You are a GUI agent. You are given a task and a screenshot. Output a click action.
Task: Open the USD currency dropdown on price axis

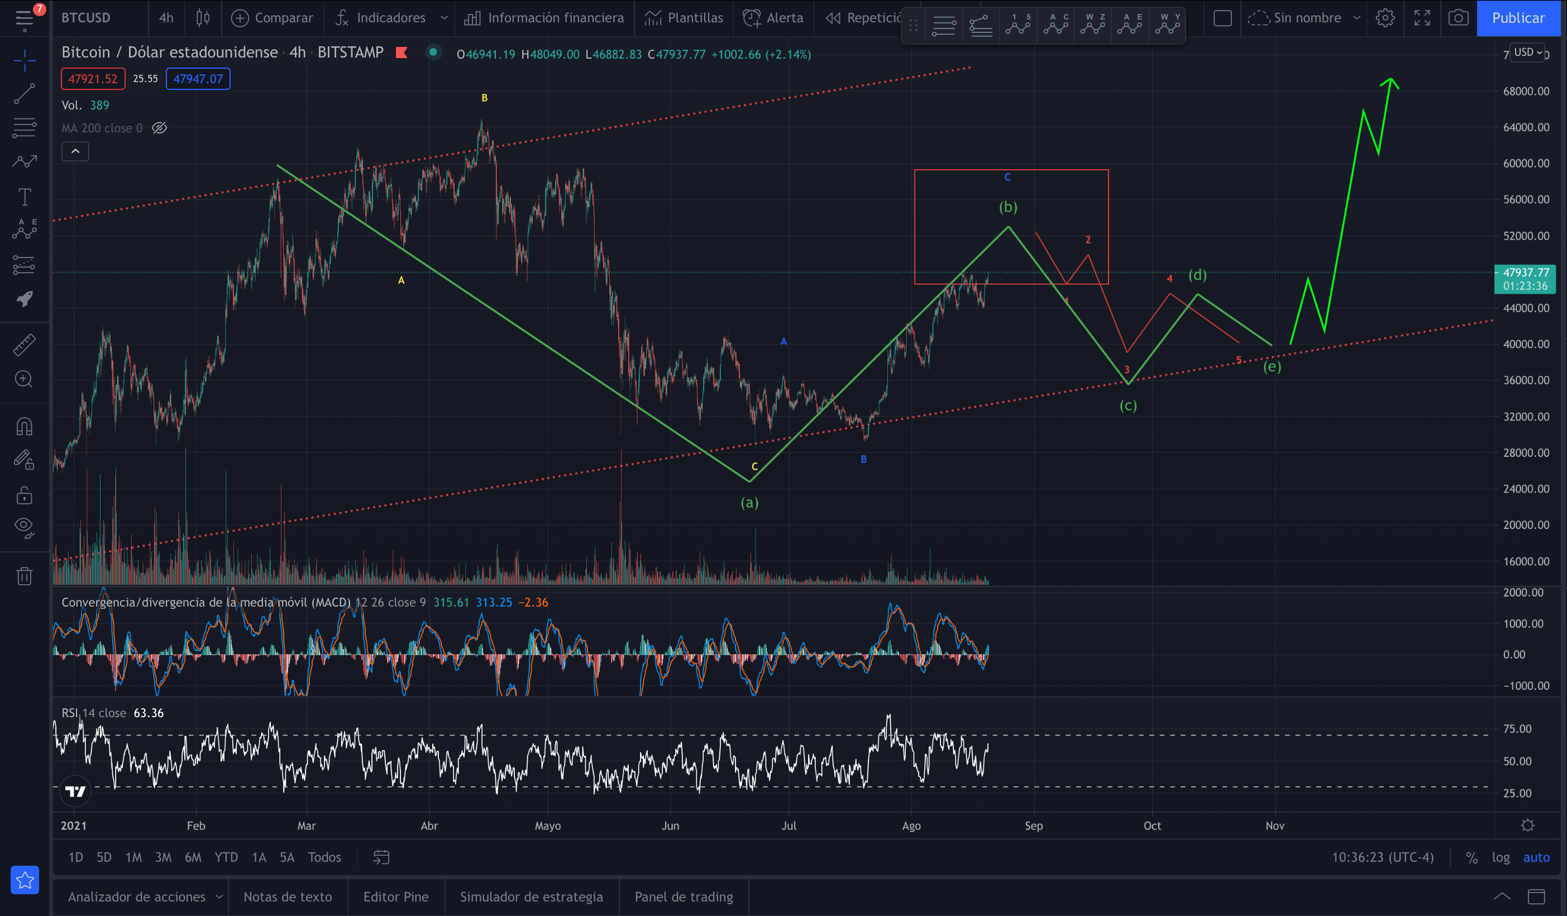click(x=1528, y=53)
